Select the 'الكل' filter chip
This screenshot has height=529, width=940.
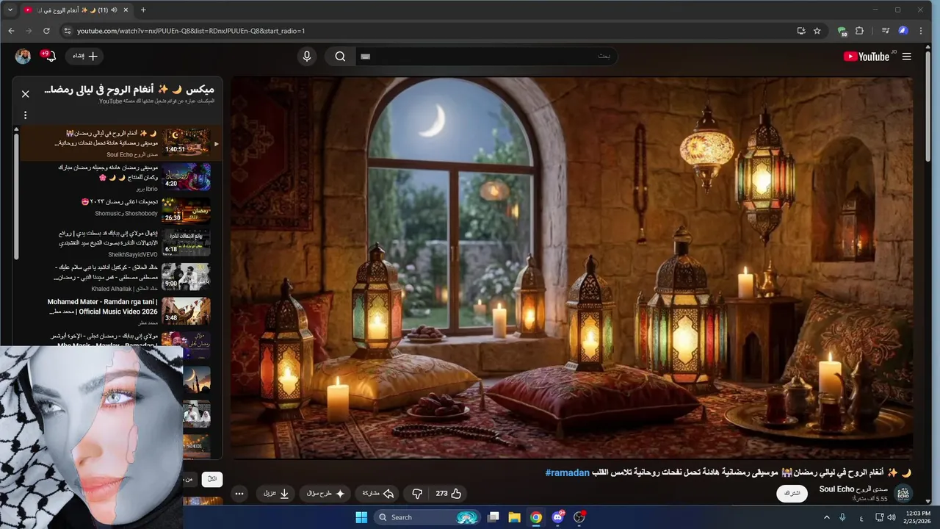click(211, 479)
